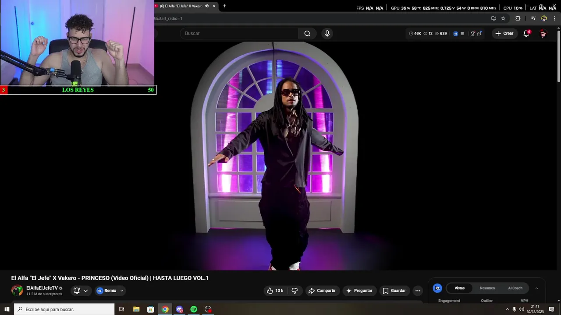The image size is (561, 315).
Task: Open ElAlfaElJefeTV channel avatar
Action: click(x=17, y=290)
